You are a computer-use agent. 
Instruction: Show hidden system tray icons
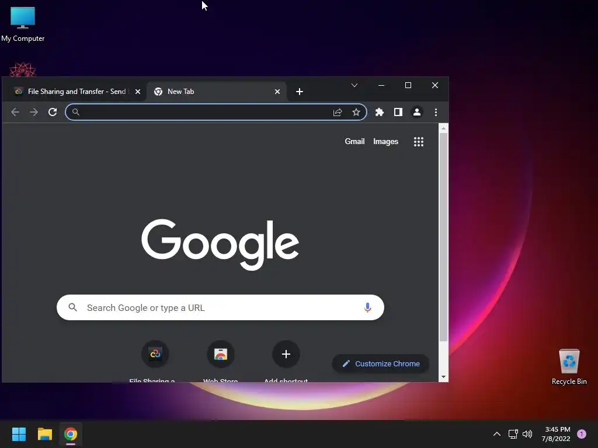coord(496,434)
